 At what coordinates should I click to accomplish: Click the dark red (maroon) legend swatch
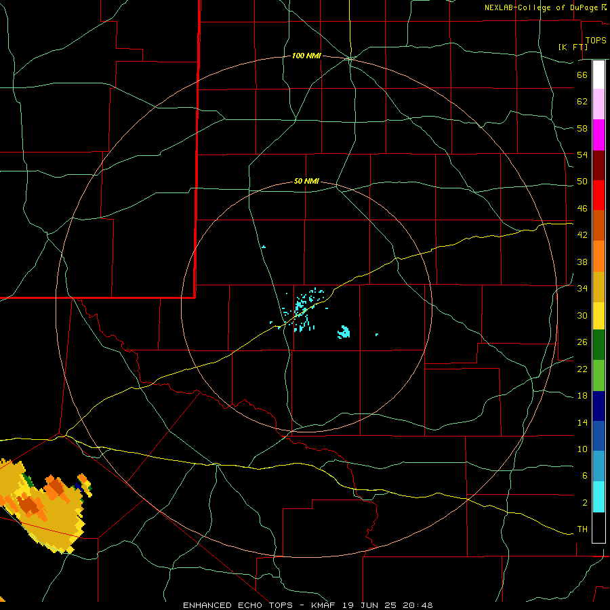[x=598, y=165]
